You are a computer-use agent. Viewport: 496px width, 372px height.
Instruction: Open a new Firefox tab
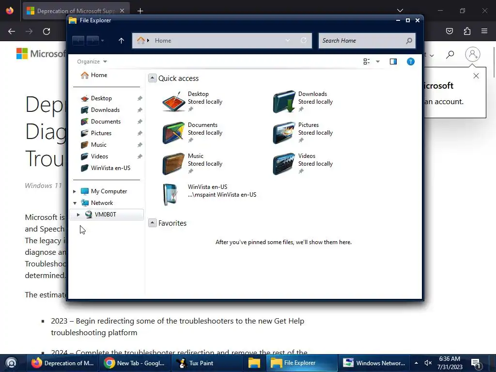140,11
